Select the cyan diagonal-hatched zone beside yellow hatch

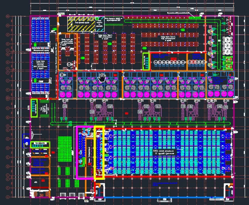click(x=100, y=24)
